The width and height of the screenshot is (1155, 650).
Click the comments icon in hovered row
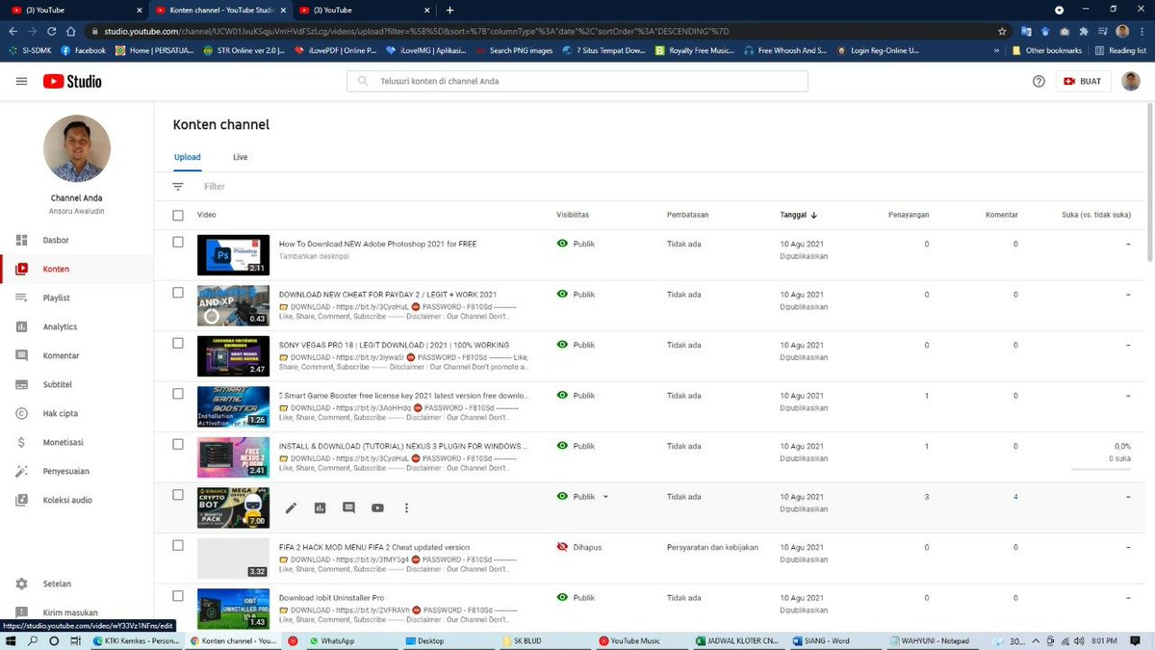(x=348, y=507)
